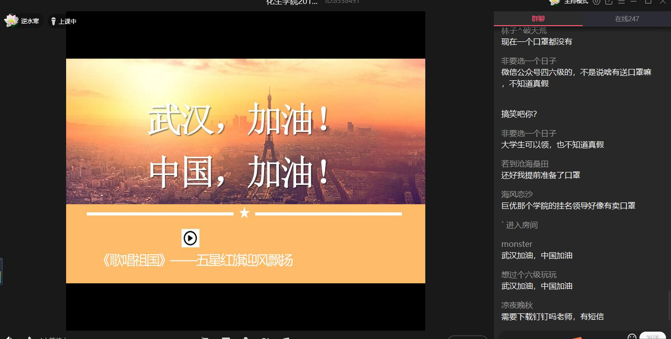This screenshot has height=339, width=671.
Task: Click the microphone icon next to 上课中
Action: click(x=53, y=21)
